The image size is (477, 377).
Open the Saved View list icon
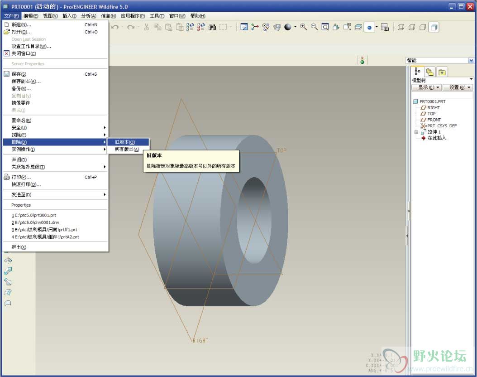347,27
